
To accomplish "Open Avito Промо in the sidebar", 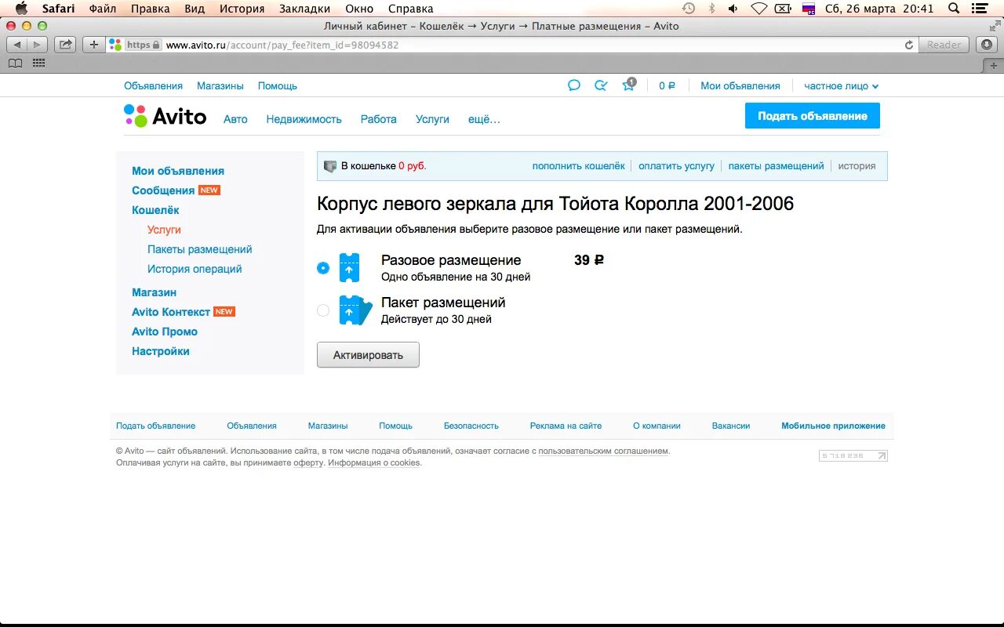I will [x=165, y=332].
